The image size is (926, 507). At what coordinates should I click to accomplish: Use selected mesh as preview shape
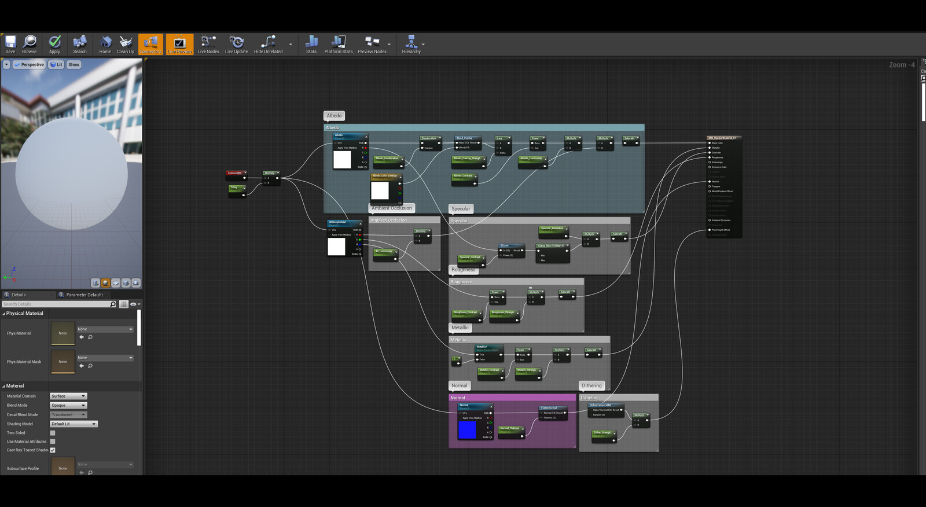click(x=136, y=283)
